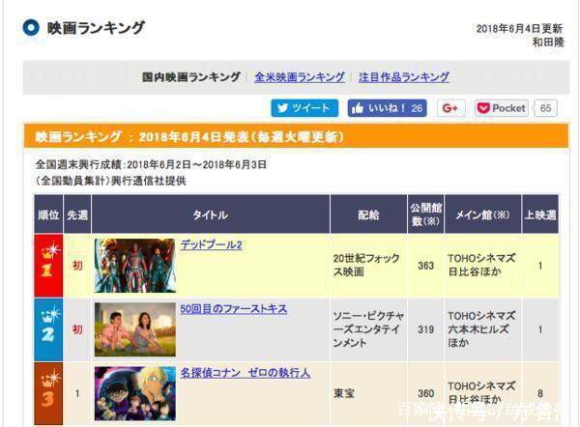Click the 順位 column header
Image resolution: width=580 pixels, height=427 pixels.
48,214
